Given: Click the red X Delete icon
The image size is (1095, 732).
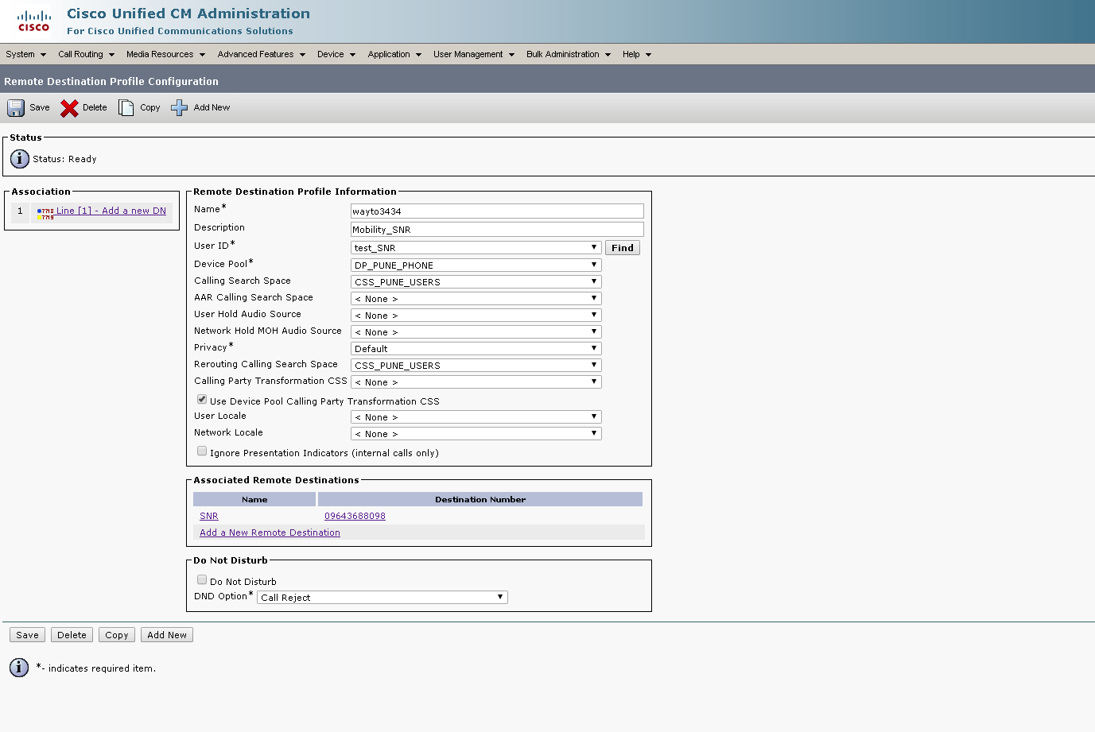Looking at the screenshot, I should pos(70,108).
